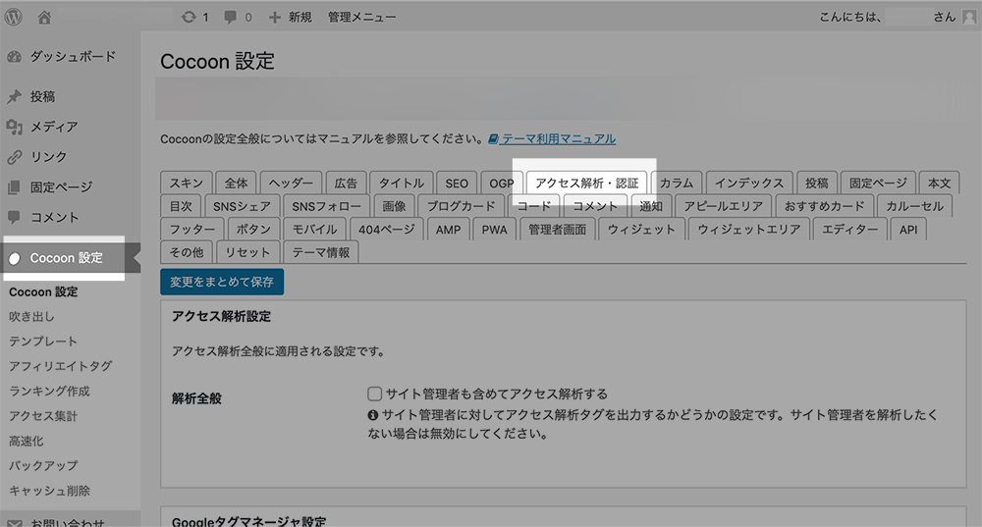Image resolution: width=982 pixels, height=527 pixels.
Task: Switch to the その他 tab
Action: tap(186, 252)
